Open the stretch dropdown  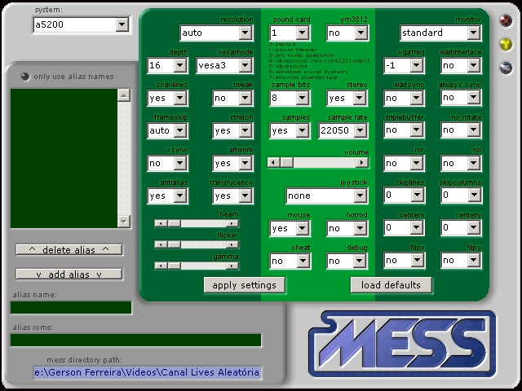click(246, 130)
